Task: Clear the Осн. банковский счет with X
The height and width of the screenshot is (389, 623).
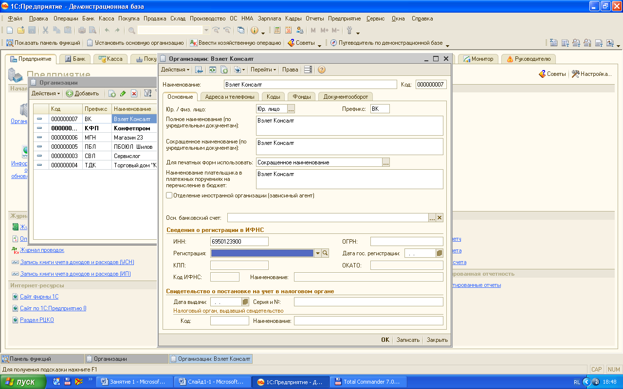Action: click(440, 217)
